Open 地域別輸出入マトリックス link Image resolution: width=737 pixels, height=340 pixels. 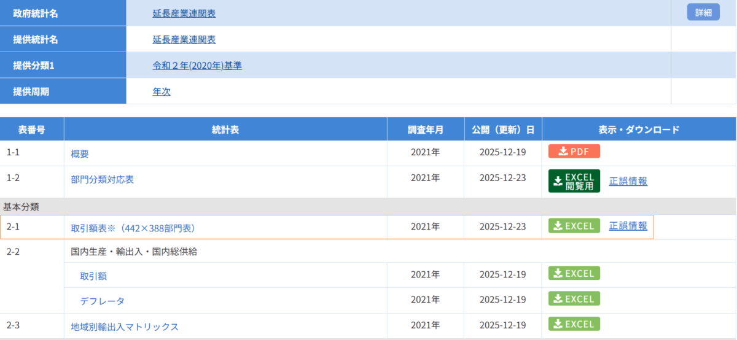pos(125,326)
